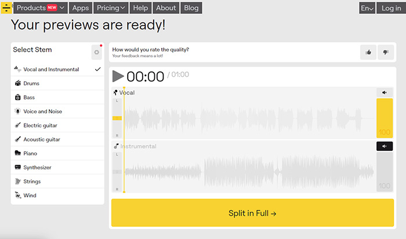Viewport: 406px width, 239px height.
Task: Click the Vocal and Instrumental waveform icon
Action: click(x=17, y=69)
